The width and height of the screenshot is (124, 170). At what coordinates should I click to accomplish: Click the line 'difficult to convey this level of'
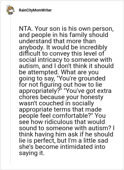62,53
